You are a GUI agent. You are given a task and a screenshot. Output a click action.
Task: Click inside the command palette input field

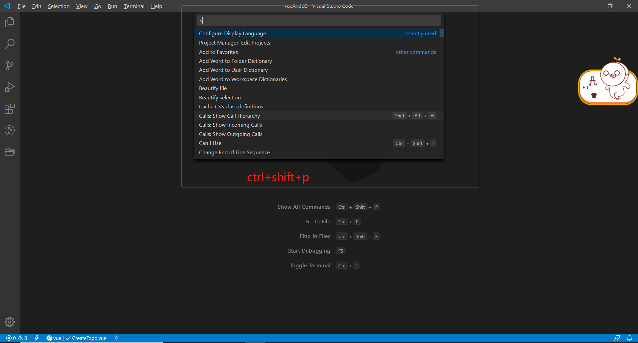coord(318,20)
